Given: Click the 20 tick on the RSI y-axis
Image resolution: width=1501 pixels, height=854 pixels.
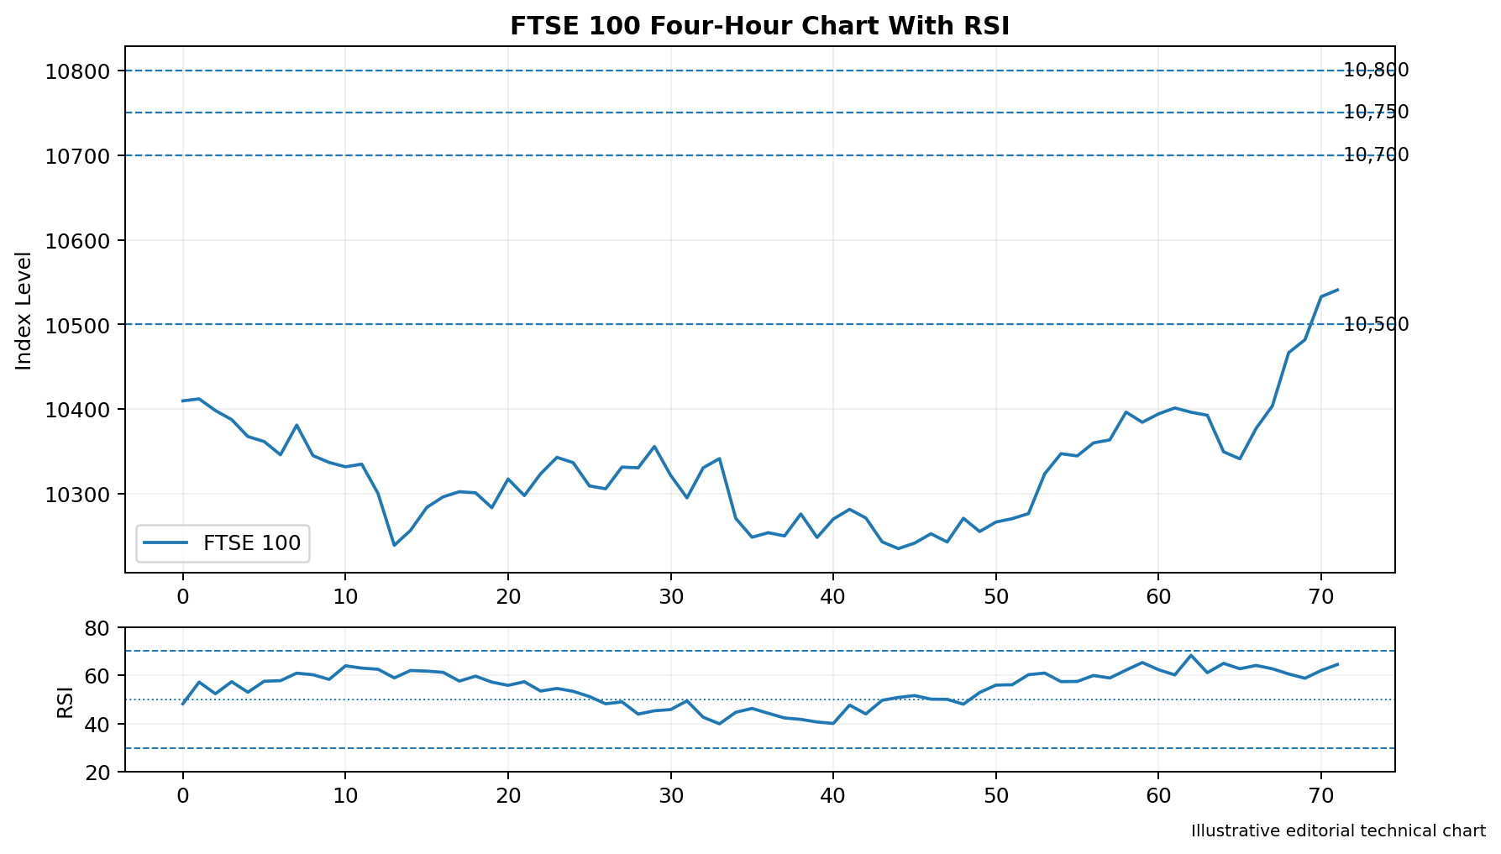Looking at the screenshot, I should coord(99,773).
